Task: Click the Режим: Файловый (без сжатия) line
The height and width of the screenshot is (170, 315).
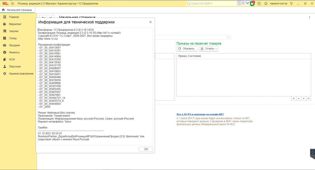Action: (x=57, y=113)
